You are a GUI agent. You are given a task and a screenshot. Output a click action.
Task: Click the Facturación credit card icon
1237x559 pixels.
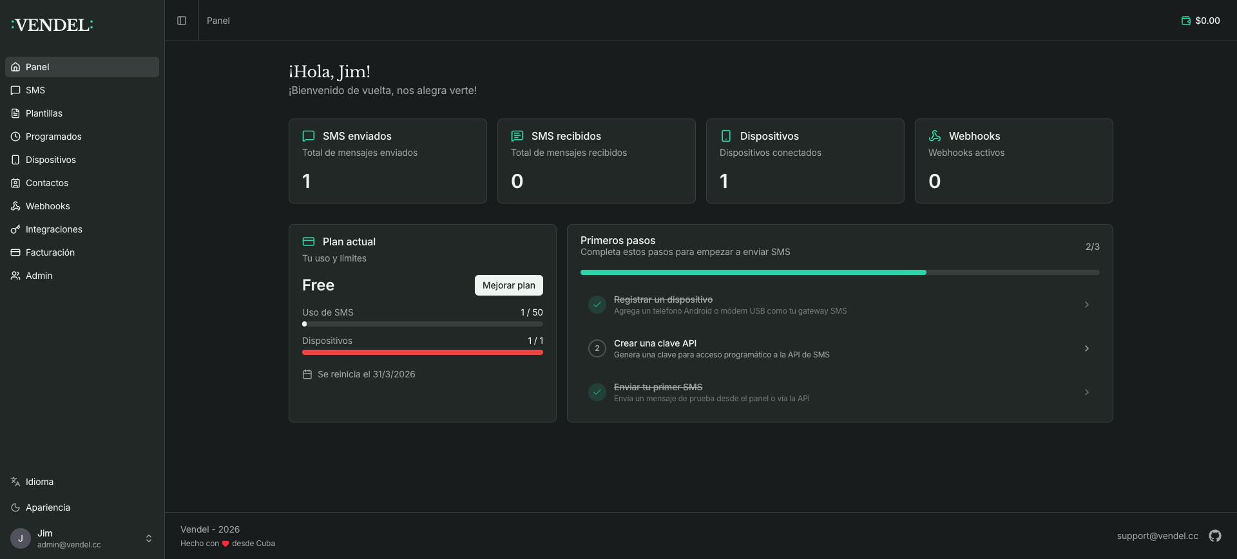(x=15, y=252)
